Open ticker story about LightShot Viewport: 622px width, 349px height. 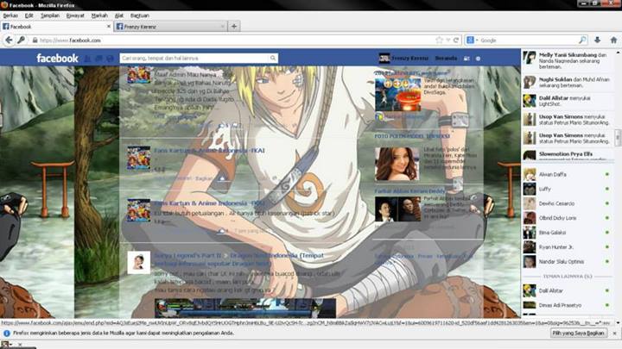(x=568, y=101)
